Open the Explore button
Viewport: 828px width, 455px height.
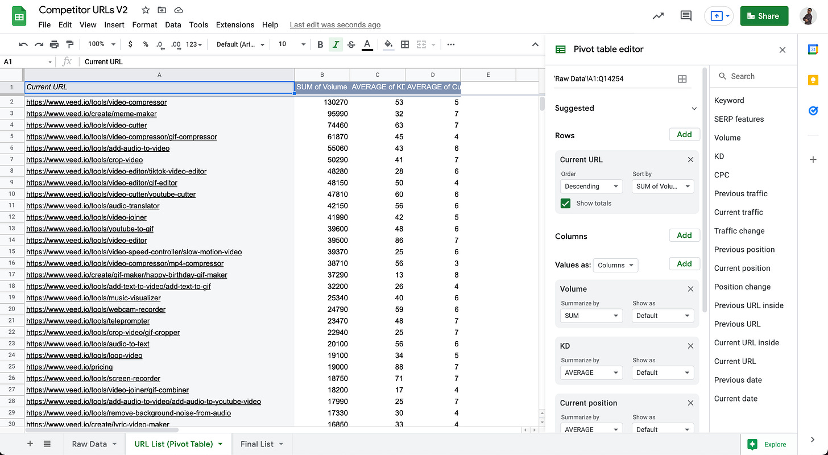(x=768, y=444)
